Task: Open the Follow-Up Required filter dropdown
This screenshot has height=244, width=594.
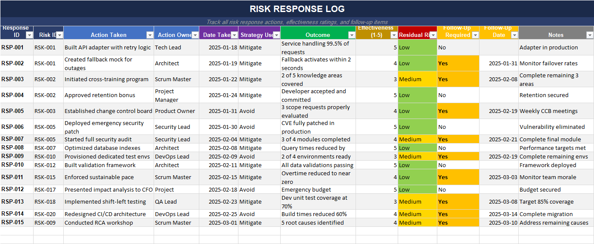Action: click(x=475, y=35)
